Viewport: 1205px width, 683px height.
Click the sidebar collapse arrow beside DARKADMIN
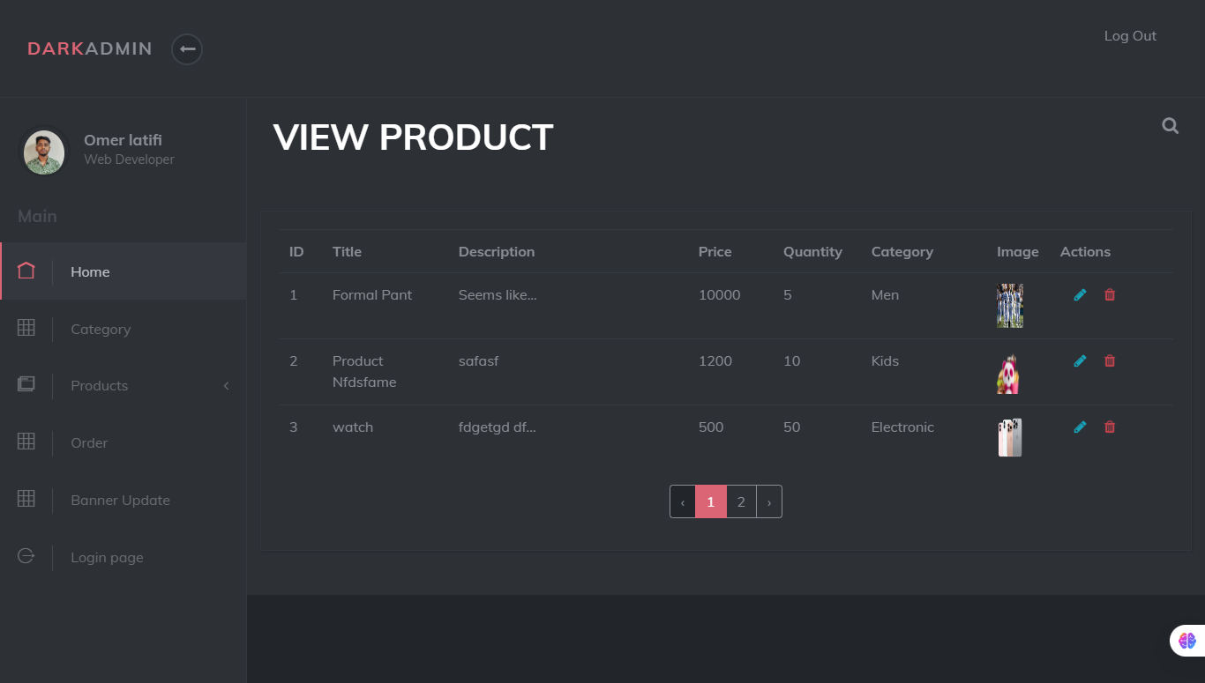[186, 49]
